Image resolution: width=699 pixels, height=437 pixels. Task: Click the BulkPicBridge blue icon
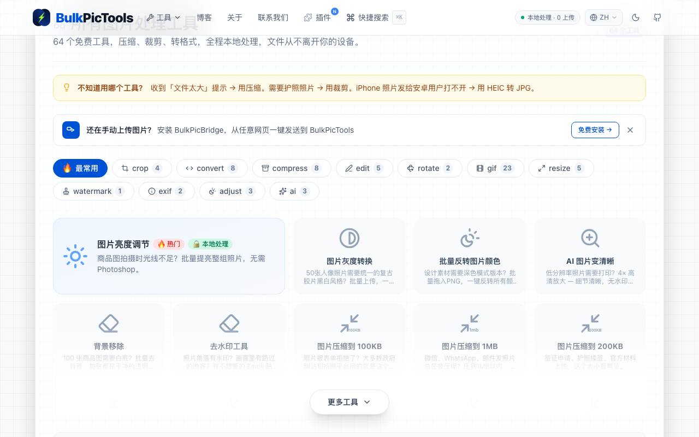tap(71, 130)
